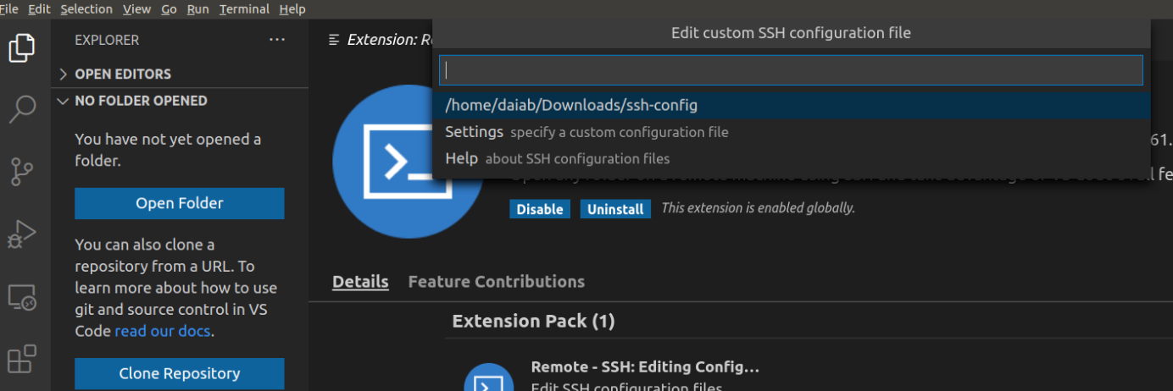Select the Extension editor tab
The width and height of the screenshot is (1173, 391).
pyautogui.click(x=380, y=40)
